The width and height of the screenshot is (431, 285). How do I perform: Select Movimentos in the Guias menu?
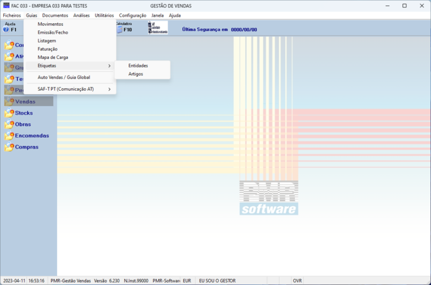[x=50, y=24]
